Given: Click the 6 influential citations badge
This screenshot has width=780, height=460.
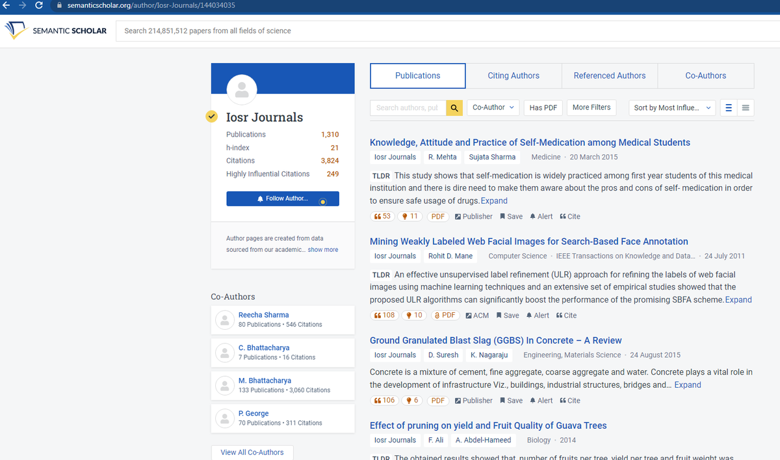Looking at the screenshot, I should click(x=412, y=400).
